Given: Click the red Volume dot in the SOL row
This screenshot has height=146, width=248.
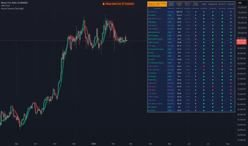Looking at the screenshot, I should tap(231, 25).
